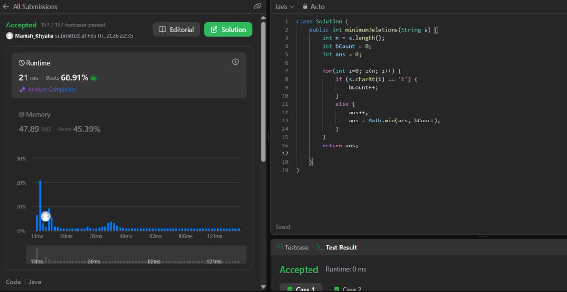This screenshot has height=292, width=567.
Task: Open the Java language dropdown
Action: 284,7
